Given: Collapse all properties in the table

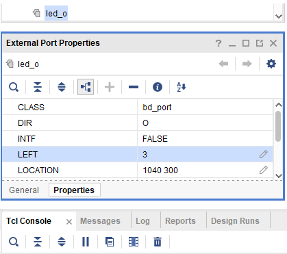Looking at the screenshot, I should (38, 87).
